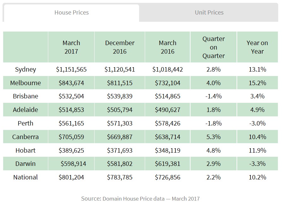
Task: Click Melbourne's 15.2% year on year value
Action: click(x=257, y=83)
